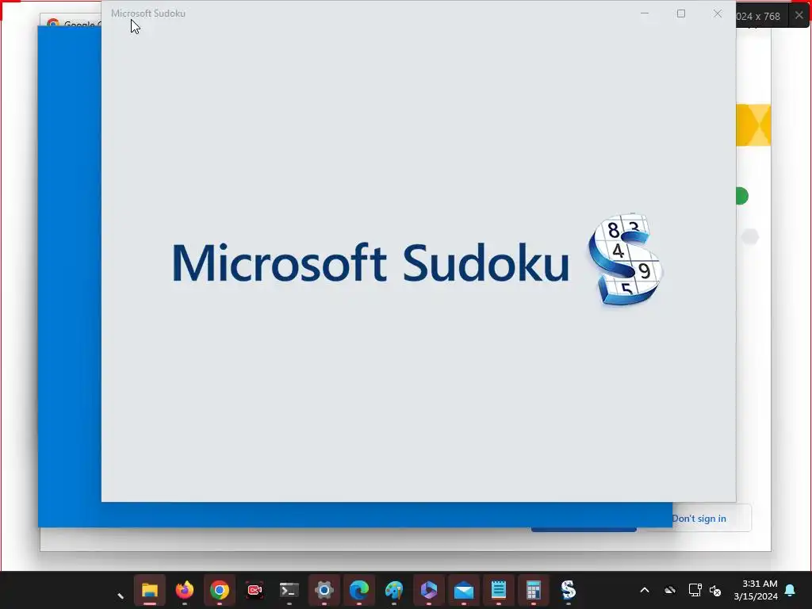Screen dimensions: 812x609
Task: Switch to Google Chrome in the taskbar
Action: [220, 590]
